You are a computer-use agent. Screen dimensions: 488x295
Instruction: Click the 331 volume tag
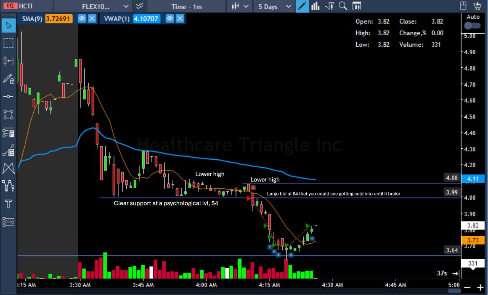[473, 263]
